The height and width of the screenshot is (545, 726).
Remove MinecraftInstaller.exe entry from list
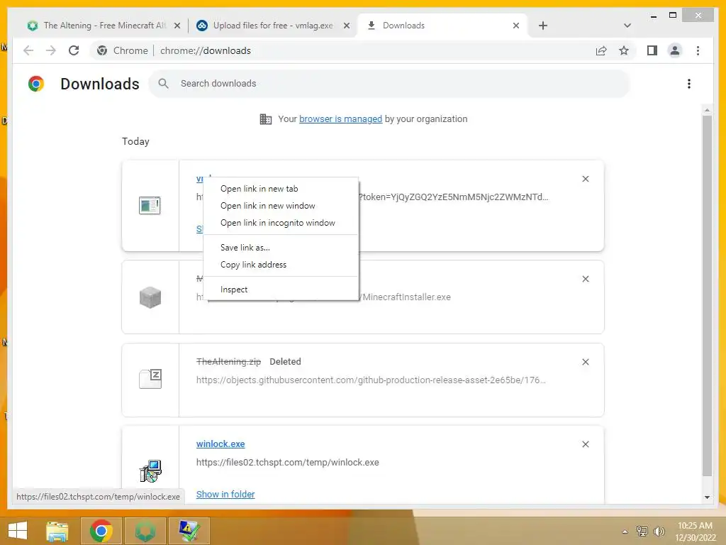coord(585,279)
